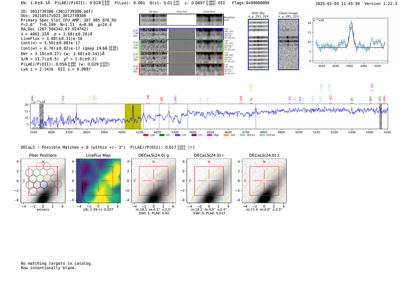Click 'Primary Spec_Slot_IFU_AMP: 307_085_076_RU' text
The height and width of the screenshot is (284, 418).
tap(69, 20)
